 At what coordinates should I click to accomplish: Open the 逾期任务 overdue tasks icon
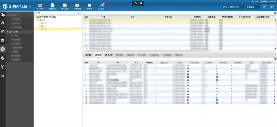65,6
